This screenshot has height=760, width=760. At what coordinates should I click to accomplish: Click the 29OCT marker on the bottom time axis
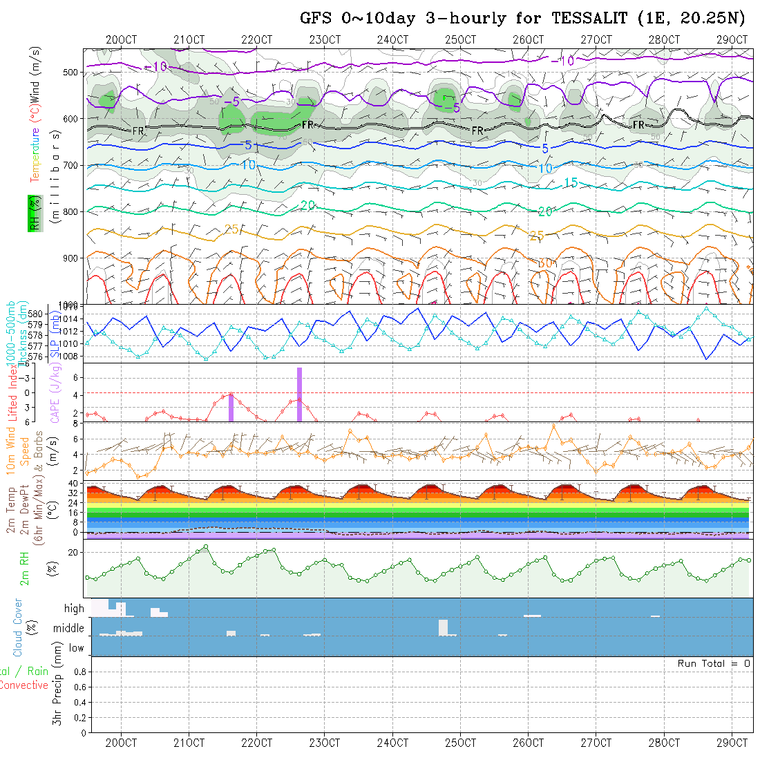point(732,743)
